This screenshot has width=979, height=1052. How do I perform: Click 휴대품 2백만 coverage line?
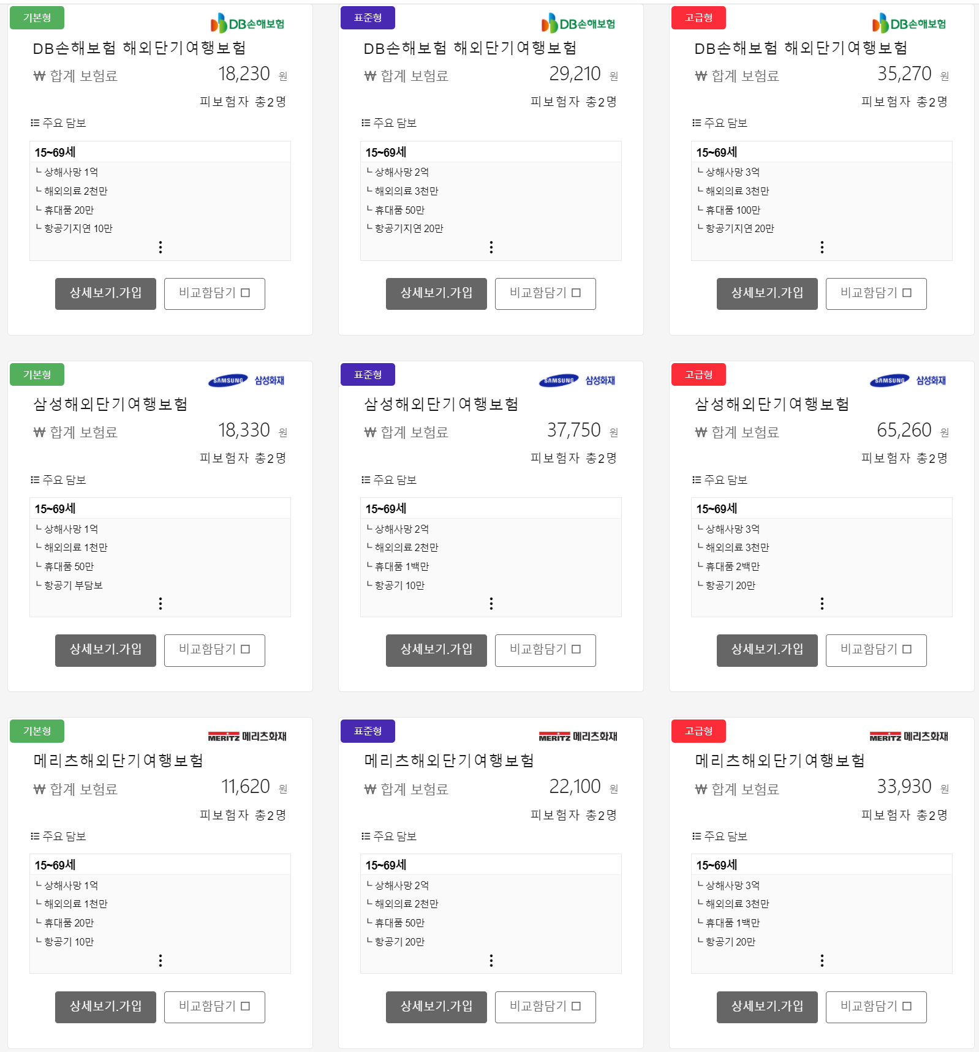(728, 566)
